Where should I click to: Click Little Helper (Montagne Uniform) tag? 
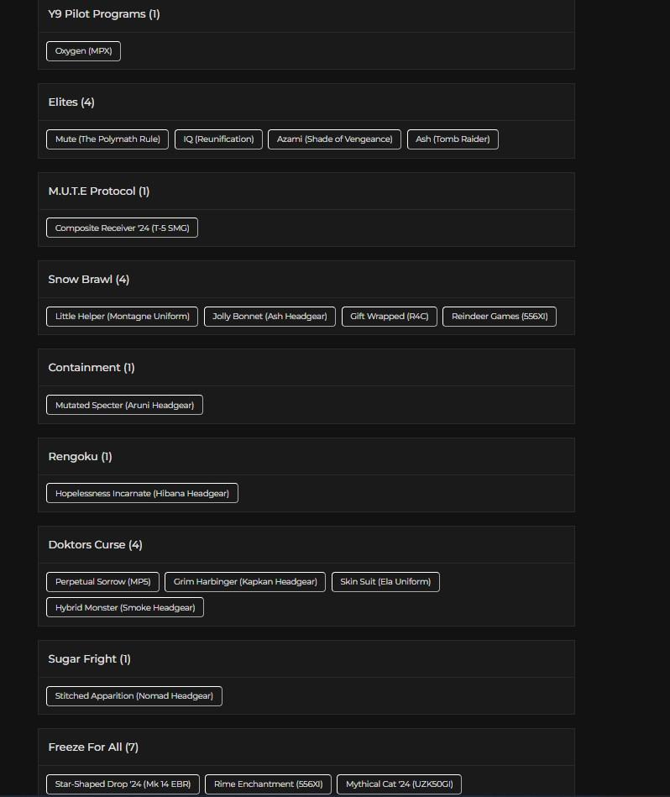(x=122, y=317)
